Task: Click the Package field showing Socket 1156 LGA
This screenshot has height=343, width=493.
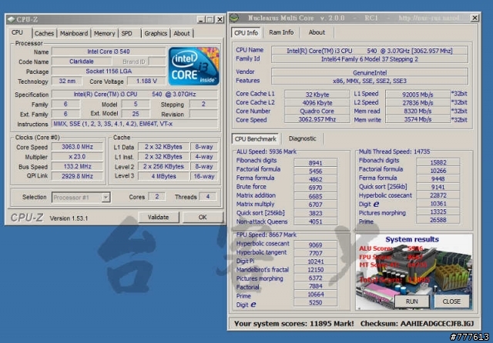Action: 109,72
